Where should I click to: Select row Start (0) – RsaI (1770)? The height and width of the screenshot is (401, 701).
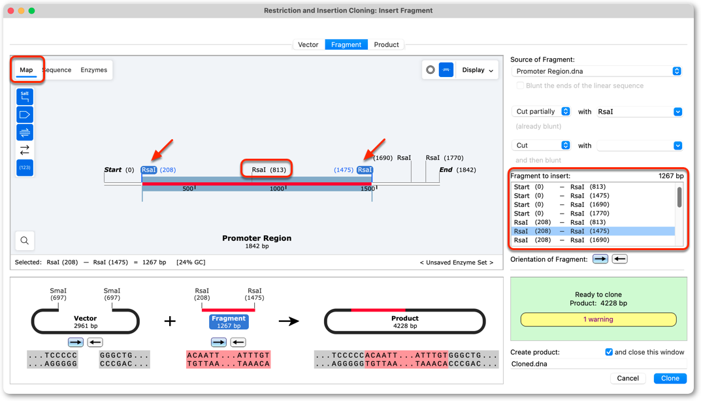593,214
